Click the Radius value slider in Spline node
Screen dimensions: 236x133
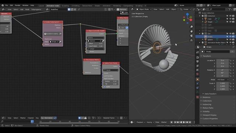click(111, 81)
